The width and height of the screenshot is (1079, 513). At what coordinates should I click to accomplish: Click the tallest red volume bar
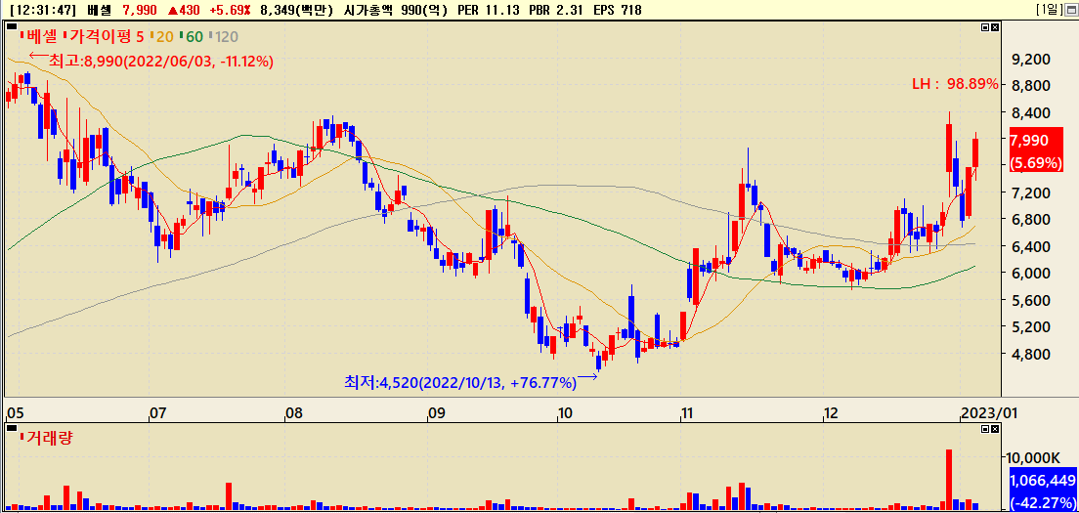[x=949, y=480]
